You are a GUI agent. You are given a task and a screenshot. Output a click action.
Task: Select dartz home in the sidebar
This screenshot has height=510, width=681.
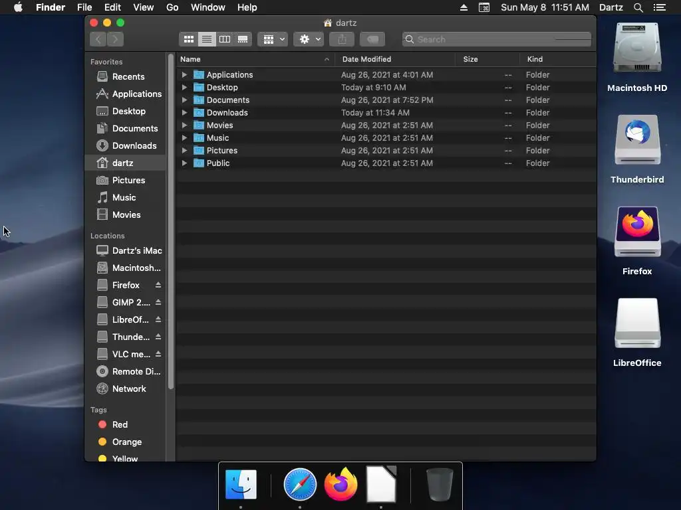(x=126, y=163)
